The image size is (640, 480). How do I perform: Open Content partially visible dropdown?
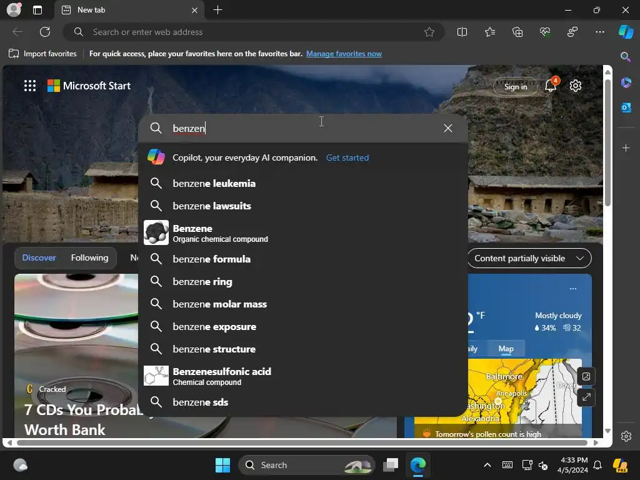529,258
